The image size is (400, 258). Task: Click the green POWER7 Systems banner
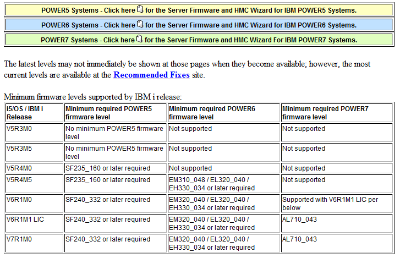point(199,40)
